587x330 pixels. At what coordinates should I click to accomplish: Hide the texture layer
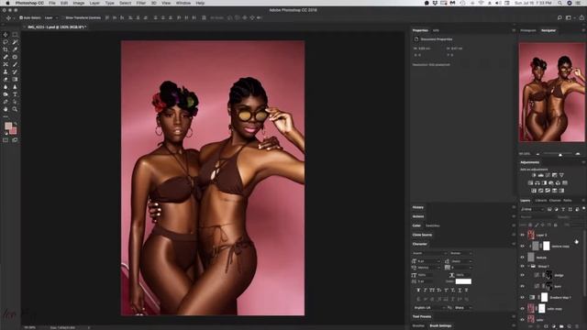pos(523,258)
